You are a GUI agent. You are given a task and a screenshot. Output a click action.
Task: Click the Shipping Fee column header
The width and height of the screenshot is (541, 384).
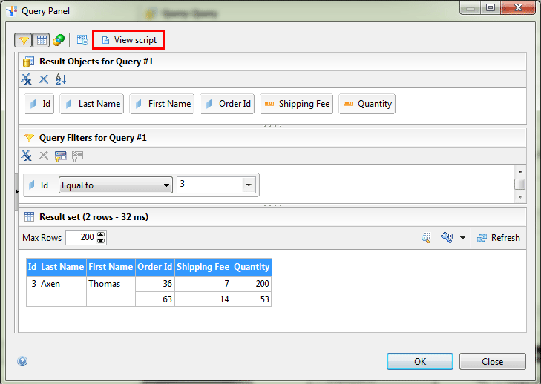(203, 267)
